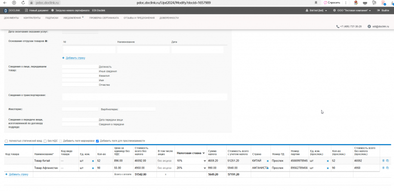Expand the Bot bot user dropdown
Viewport: 394px width, 191px height.
click(x=317, y=11)
